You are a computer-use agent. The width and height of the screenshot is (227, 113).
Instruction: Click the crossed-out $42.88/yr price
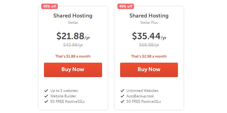(x=73, y=45)
